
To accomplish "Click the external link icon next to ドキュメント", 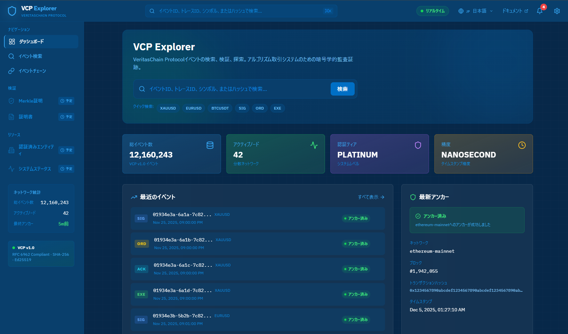I will (x=526, y=11).
